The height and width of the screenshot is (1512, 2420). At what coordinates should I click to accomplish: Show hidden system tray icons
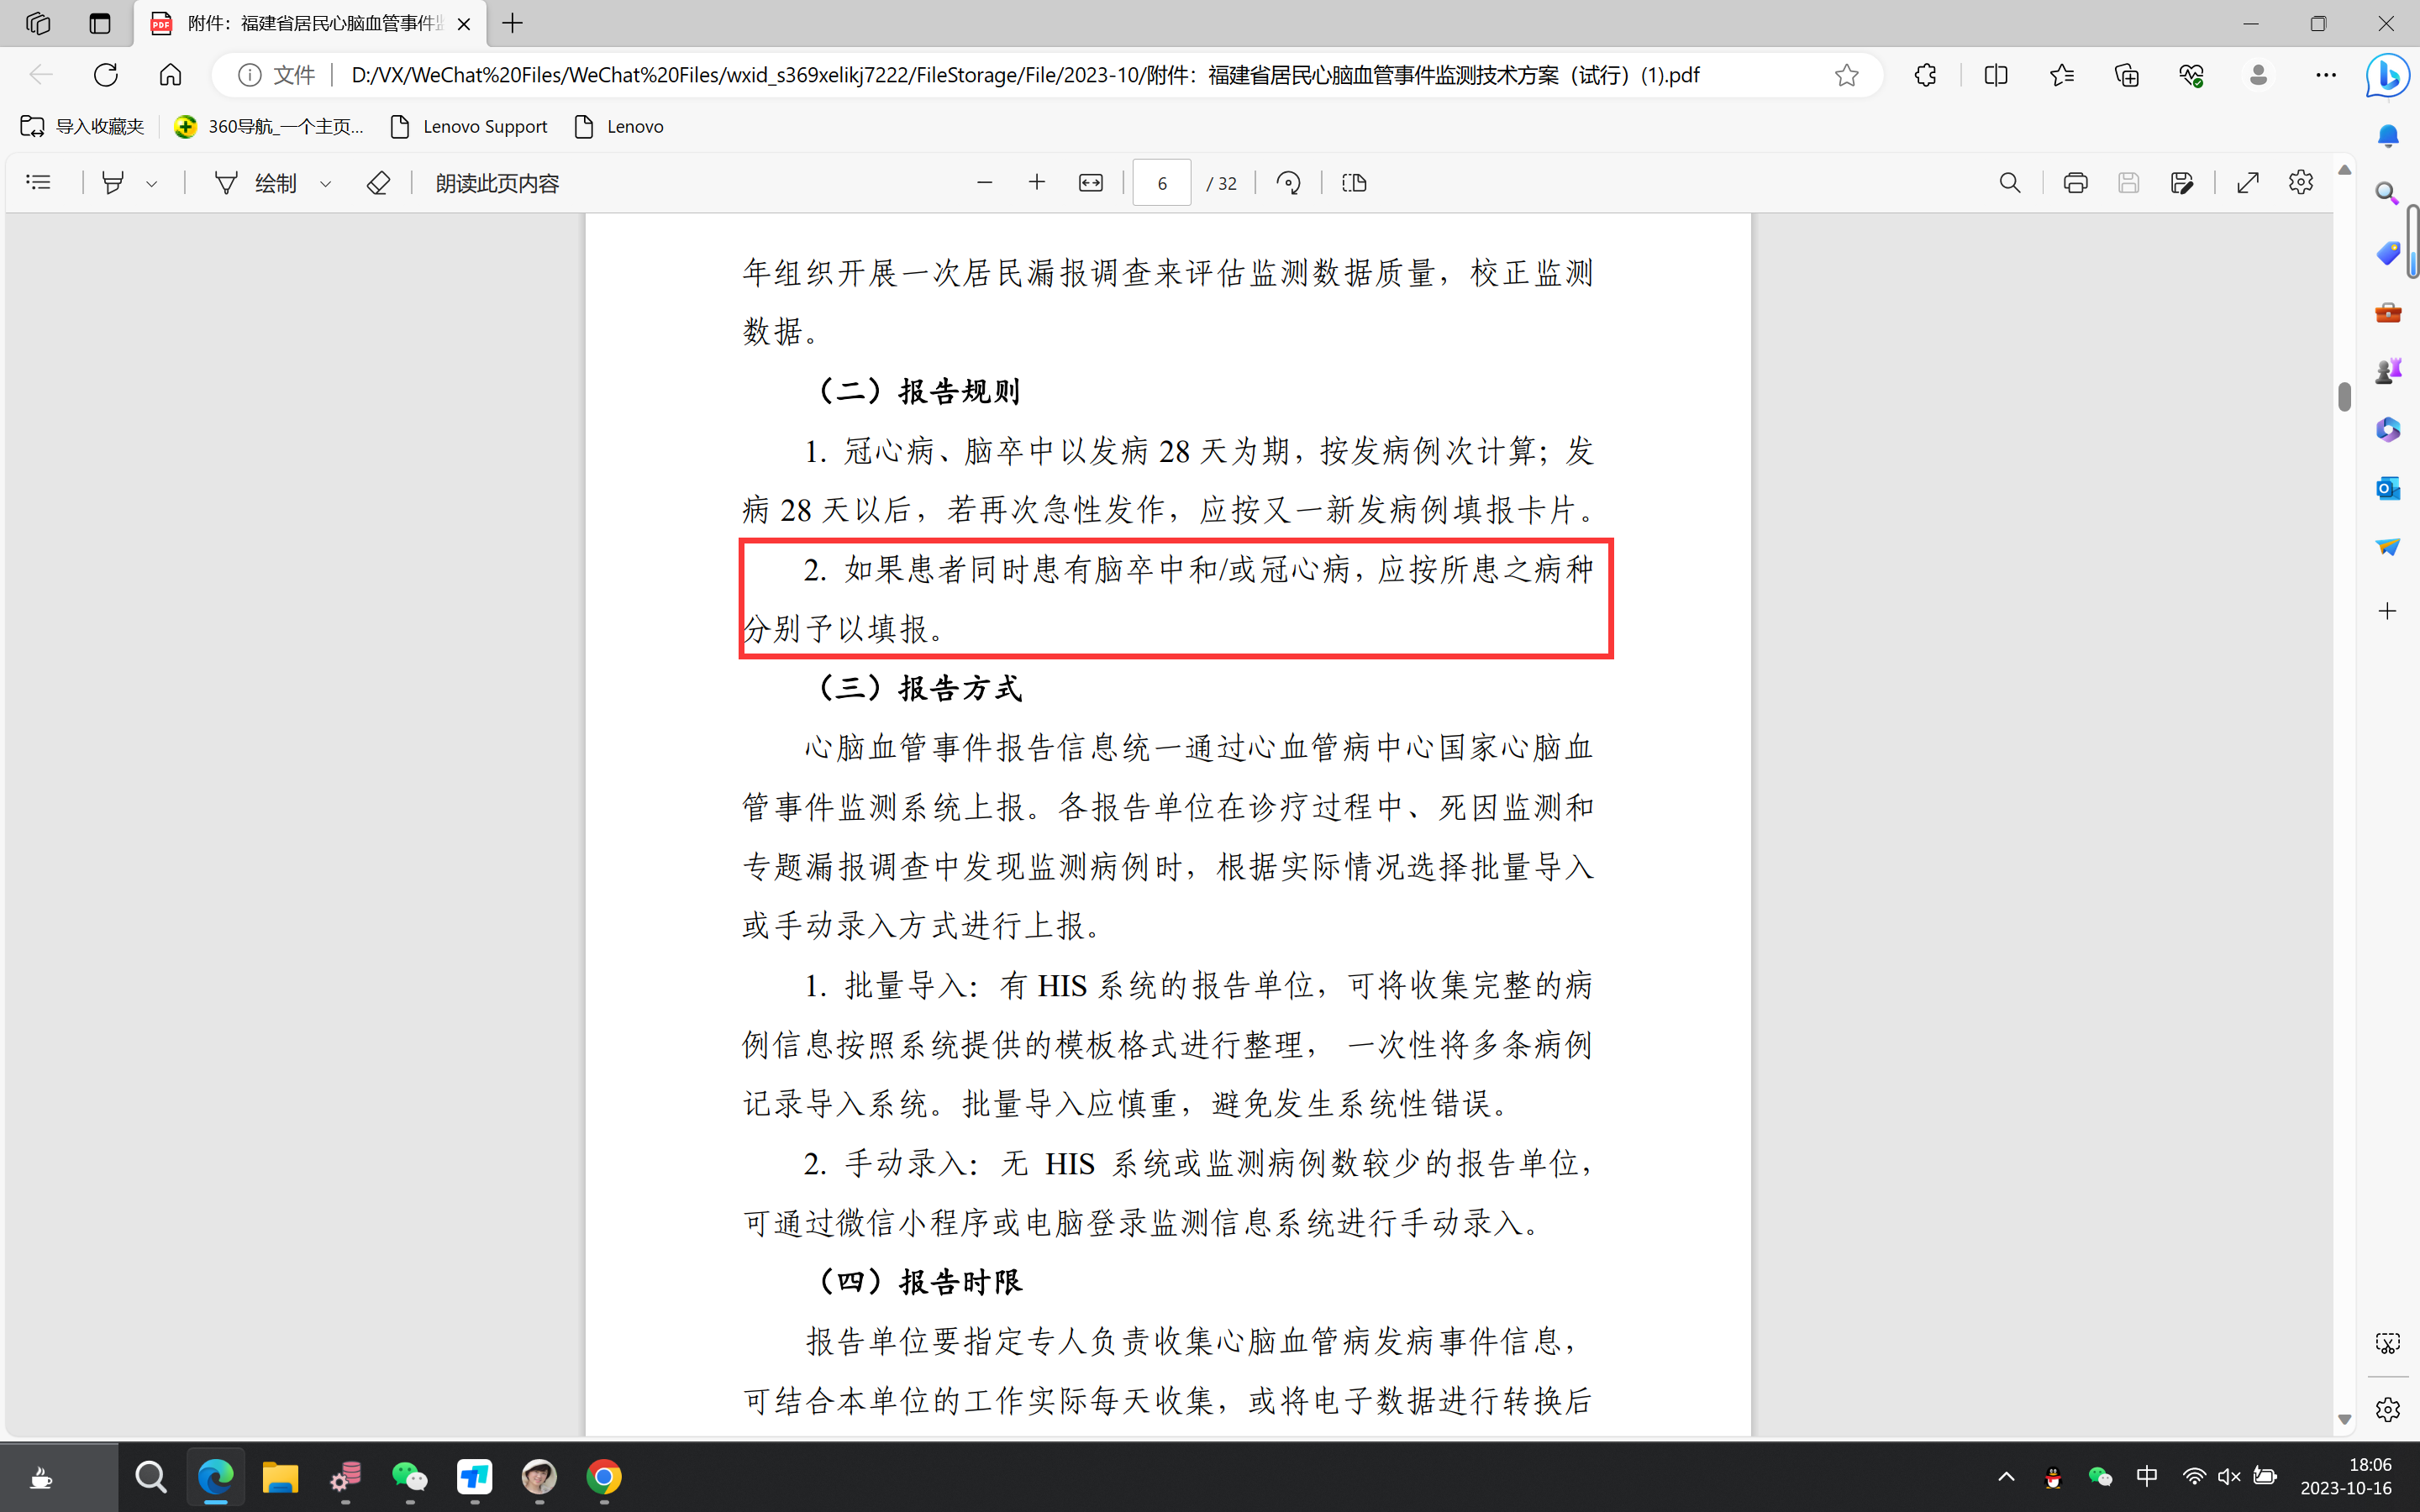pos(2006,1477)
